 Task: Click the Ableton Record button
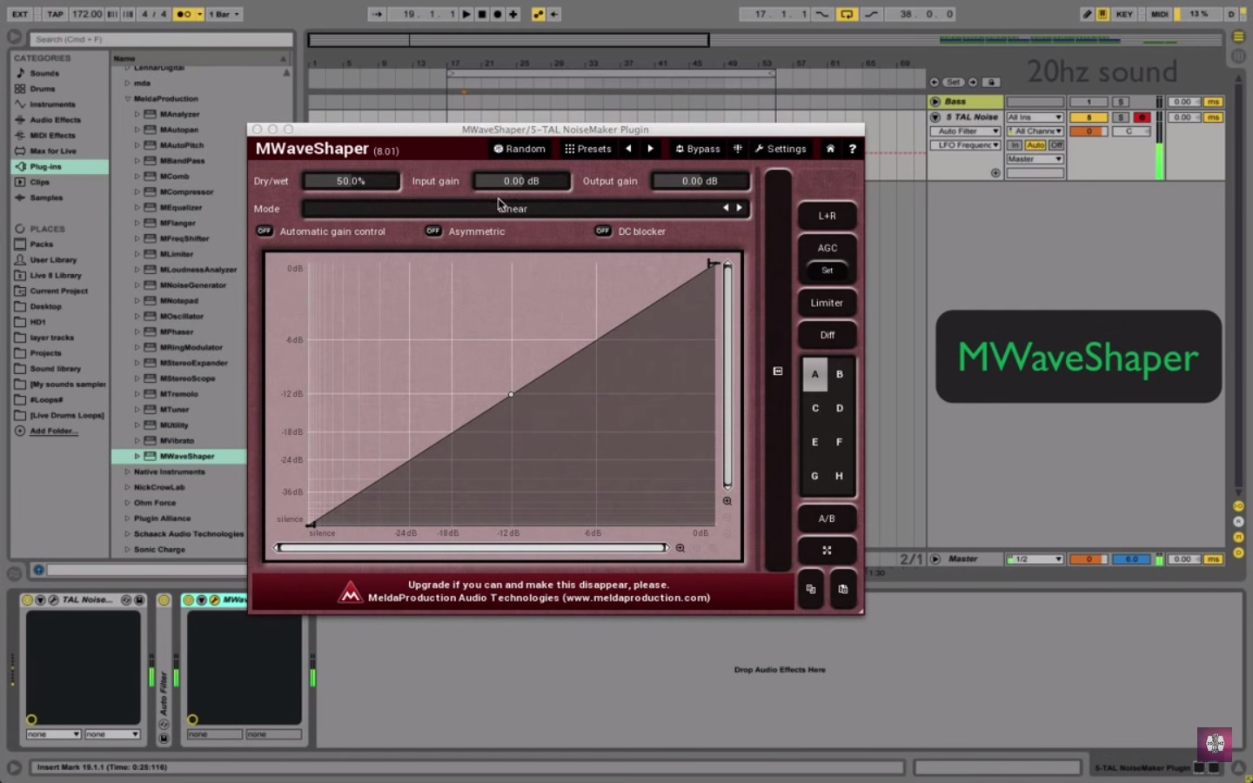click(498, 14)
